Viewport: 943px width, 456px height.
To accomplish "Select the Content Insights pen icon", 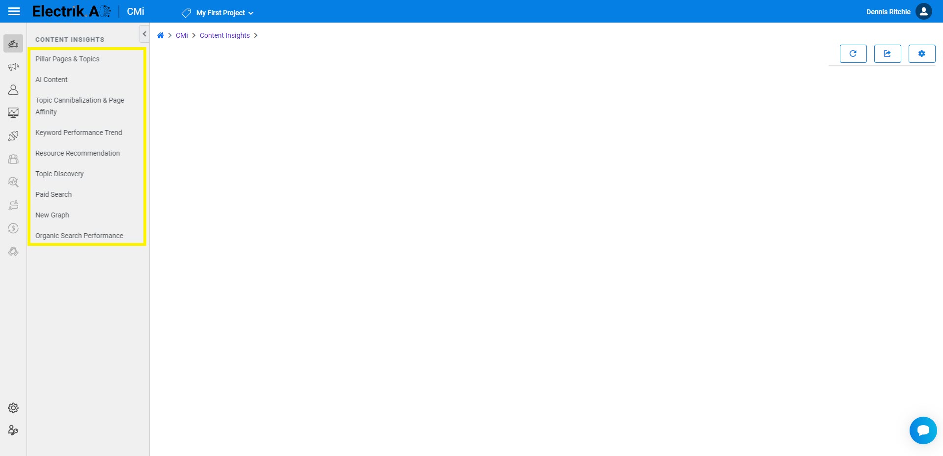I will (x=13, y=43).
